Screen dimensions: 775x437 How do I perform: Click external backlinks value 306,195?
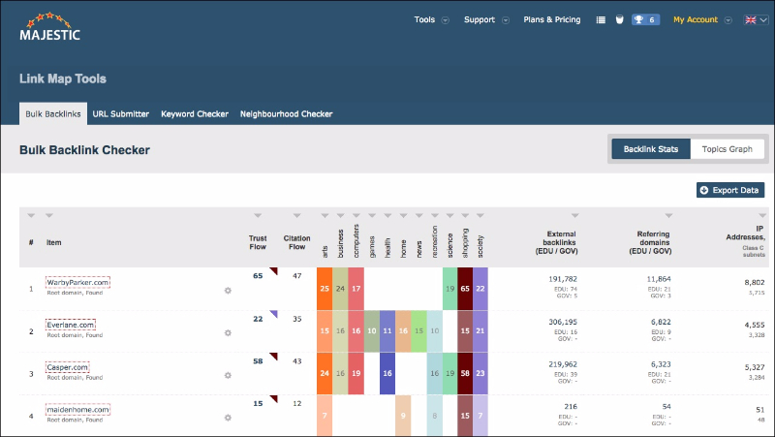(x=563, y=322)
